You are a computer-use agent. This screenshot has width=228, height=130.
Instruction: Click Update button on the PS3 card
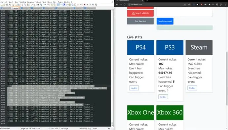coord(163,97)
